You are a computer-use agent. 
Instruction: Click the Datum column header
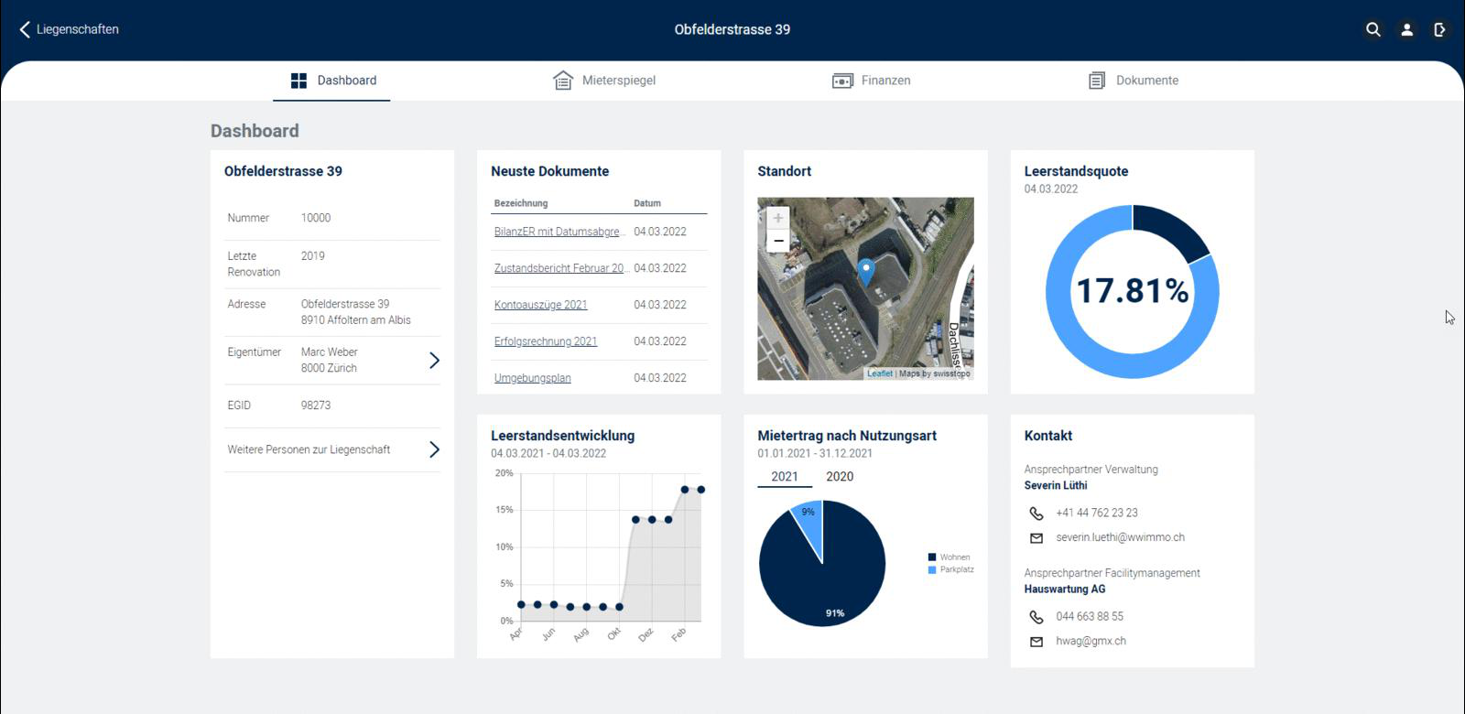click(x=647, y=203)
